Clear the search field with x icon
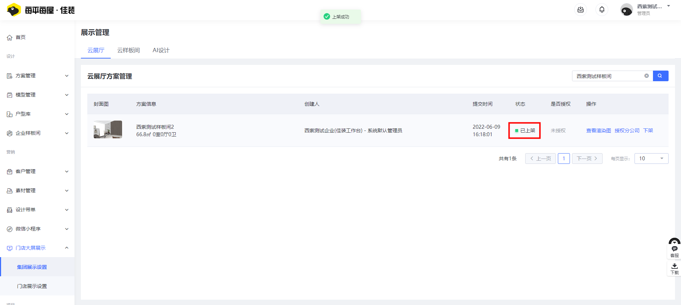Screen dimensions: 681x305 [x=647, y=76]
